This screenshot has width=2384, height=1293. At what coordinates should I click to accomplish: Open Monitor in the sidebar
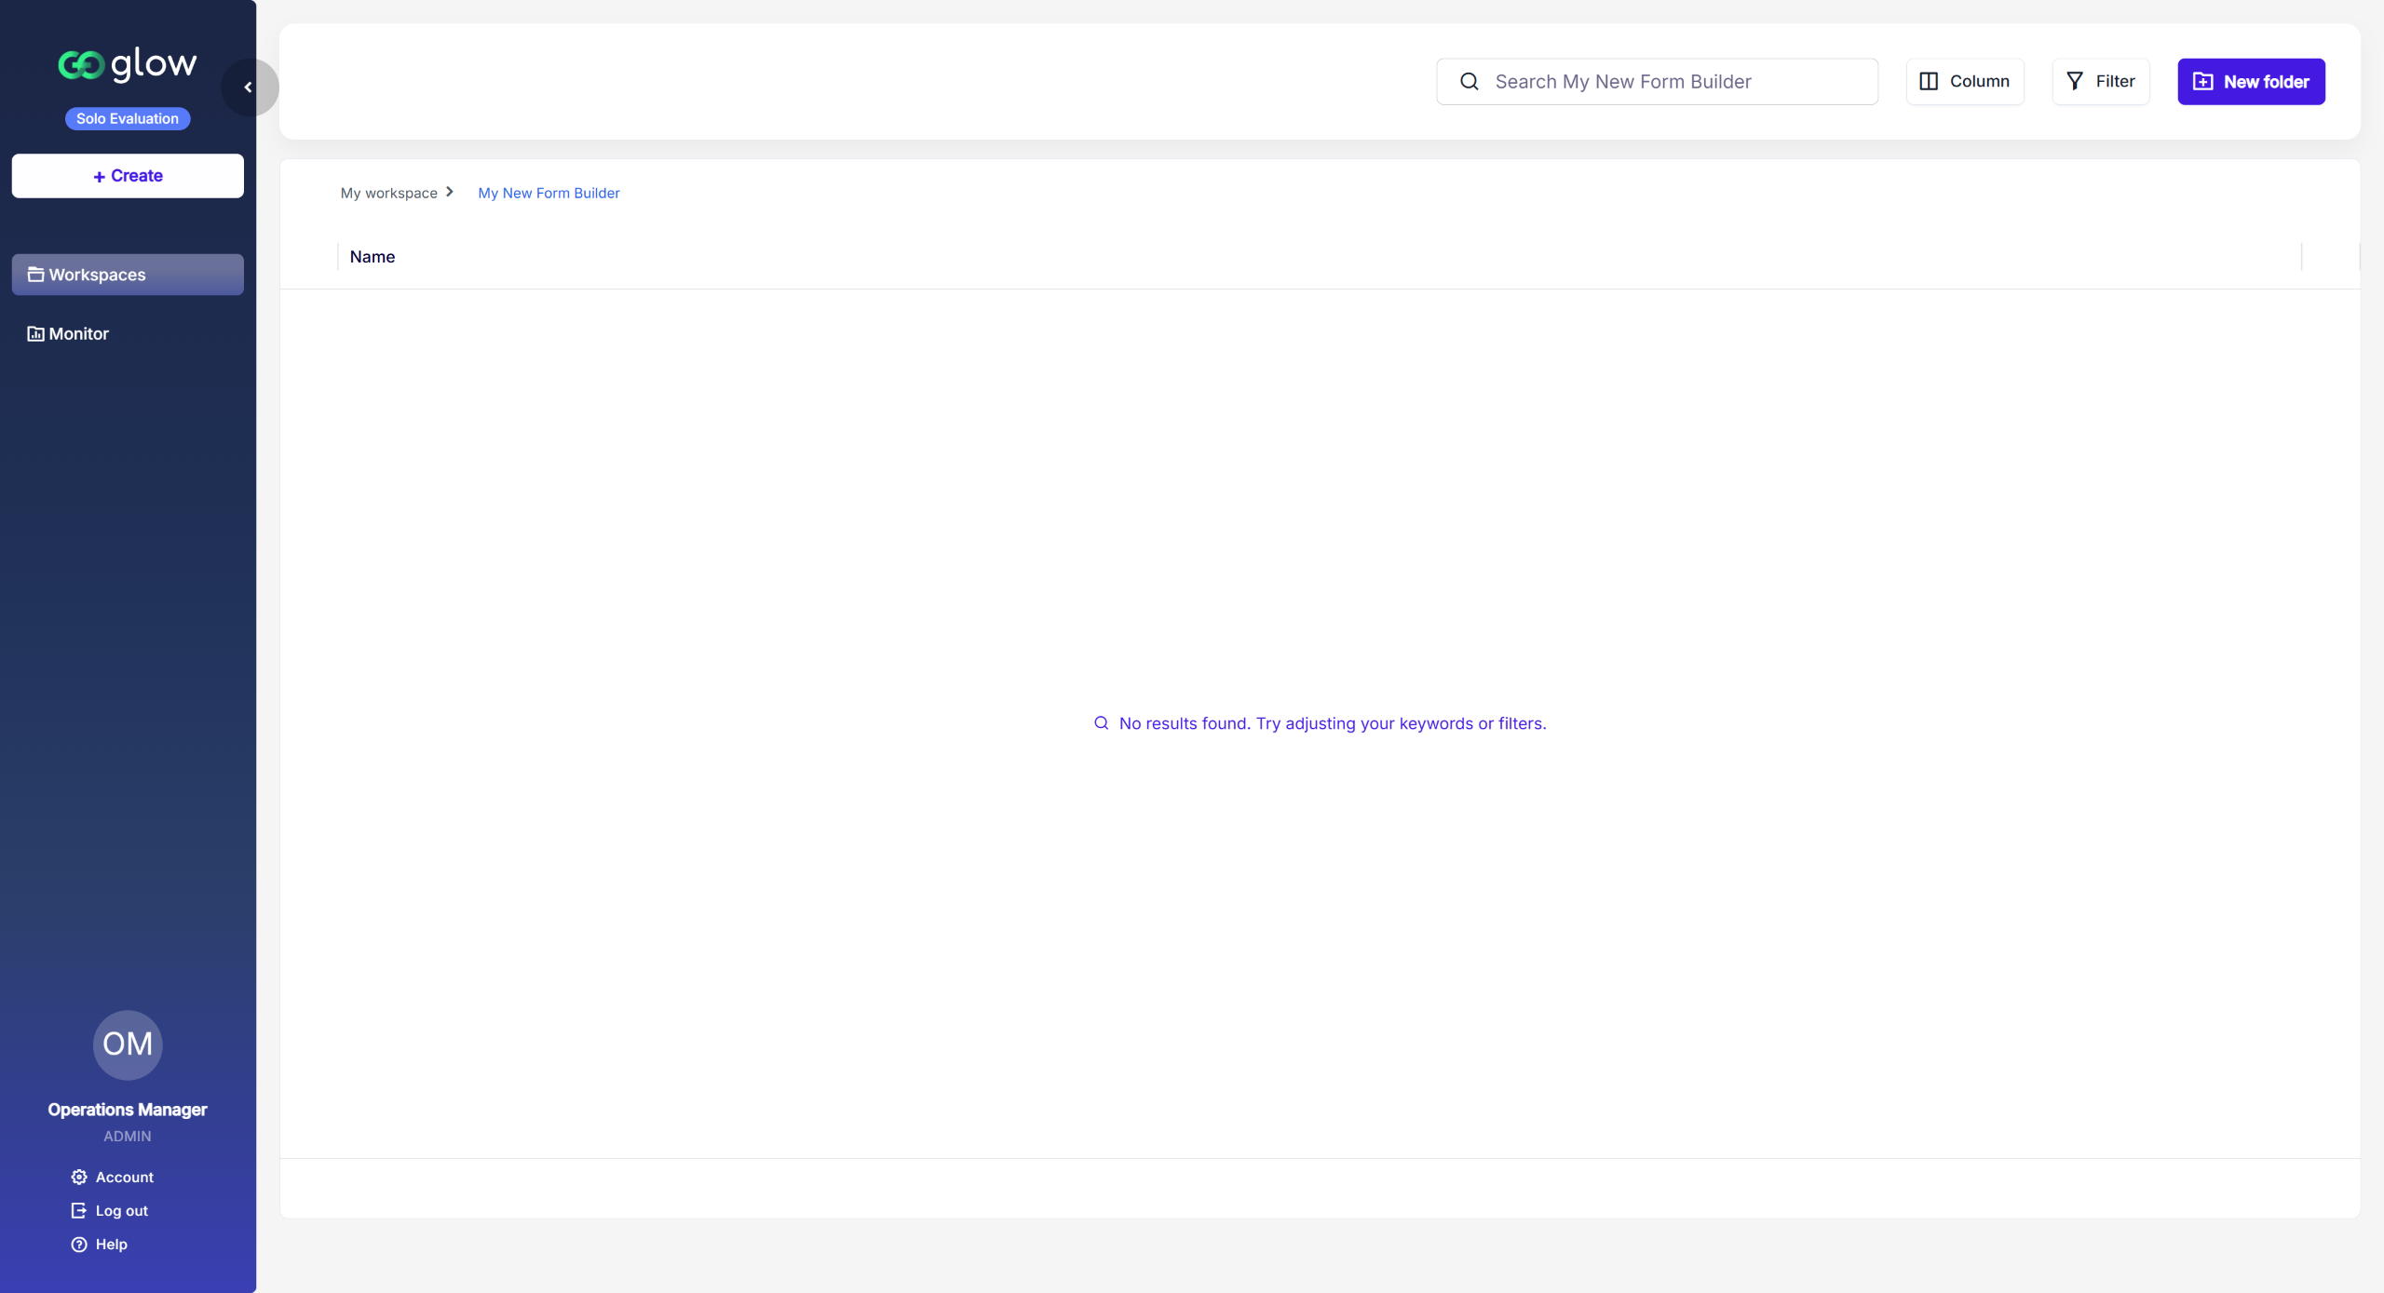pyautogui.click(x=78, y=333)
